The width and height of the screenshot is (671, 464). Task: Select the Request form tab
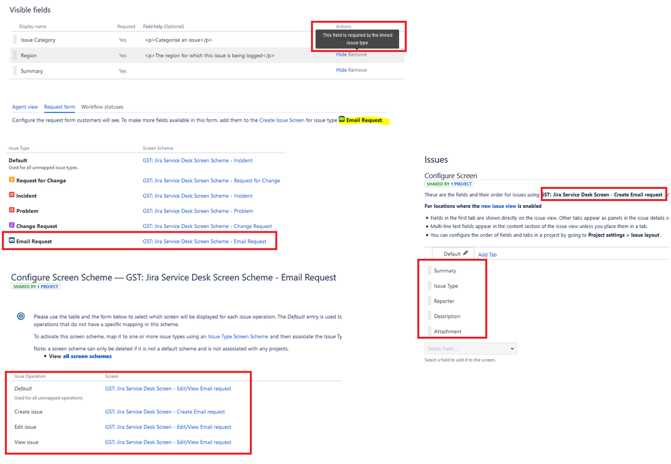(60, 107)
